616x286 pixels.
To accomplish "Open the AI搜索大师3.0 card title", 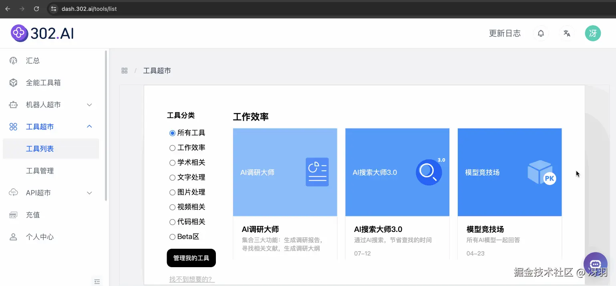I will pos(378,230).
